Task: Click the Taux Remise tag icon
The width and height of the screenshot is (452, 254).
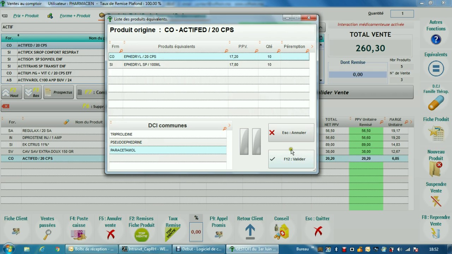Action: (x=173, y=234)
